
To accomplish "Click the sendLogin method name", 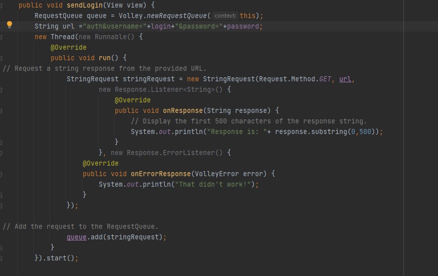I will point(85,6).
